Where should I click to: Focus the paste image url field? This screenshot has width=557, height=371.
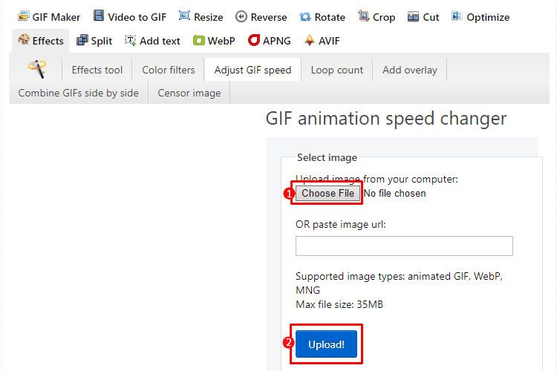(x=404, y=246)
